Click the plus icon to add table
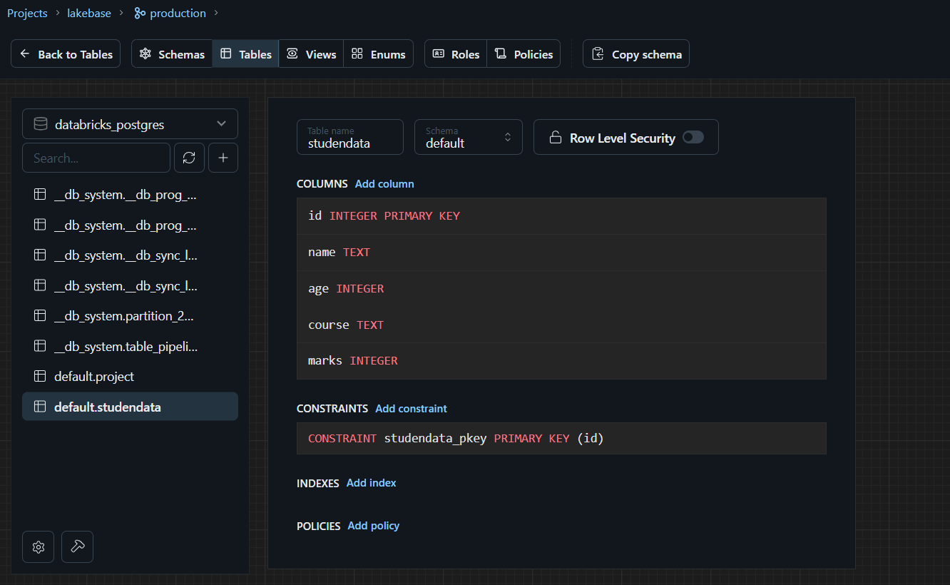Viewport: 950px width, 585px height. (223, 158)
